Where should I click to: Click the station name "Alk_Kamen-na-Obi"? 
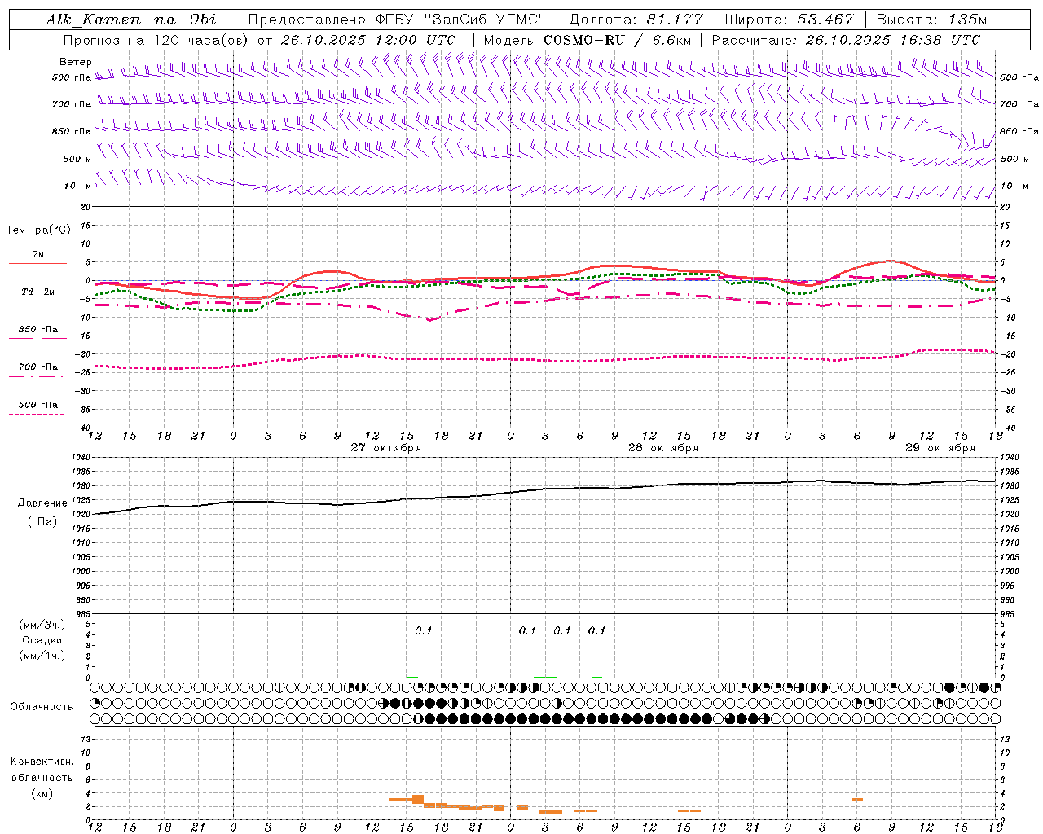[131, 20]
